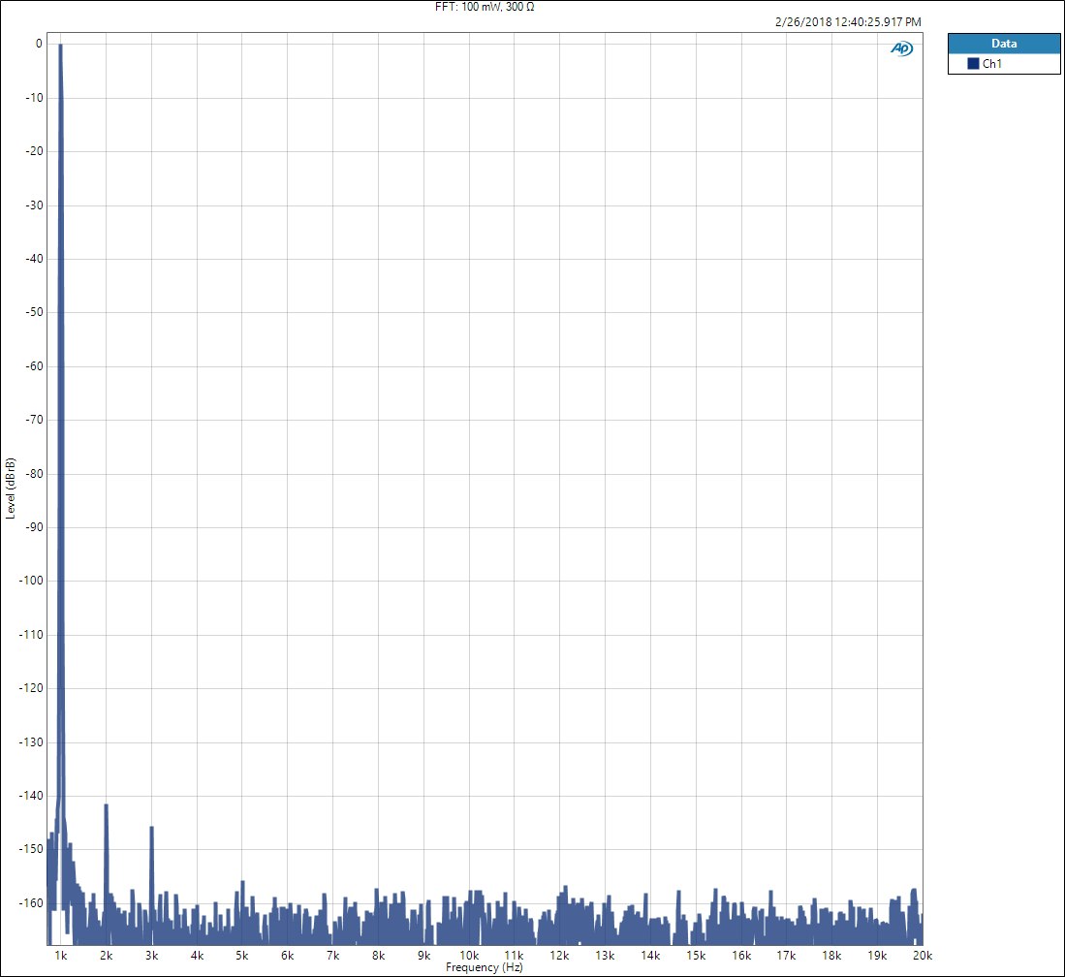Click the -100 tick label on level axis
The image size is (1065, 977).
coord(30,581)
